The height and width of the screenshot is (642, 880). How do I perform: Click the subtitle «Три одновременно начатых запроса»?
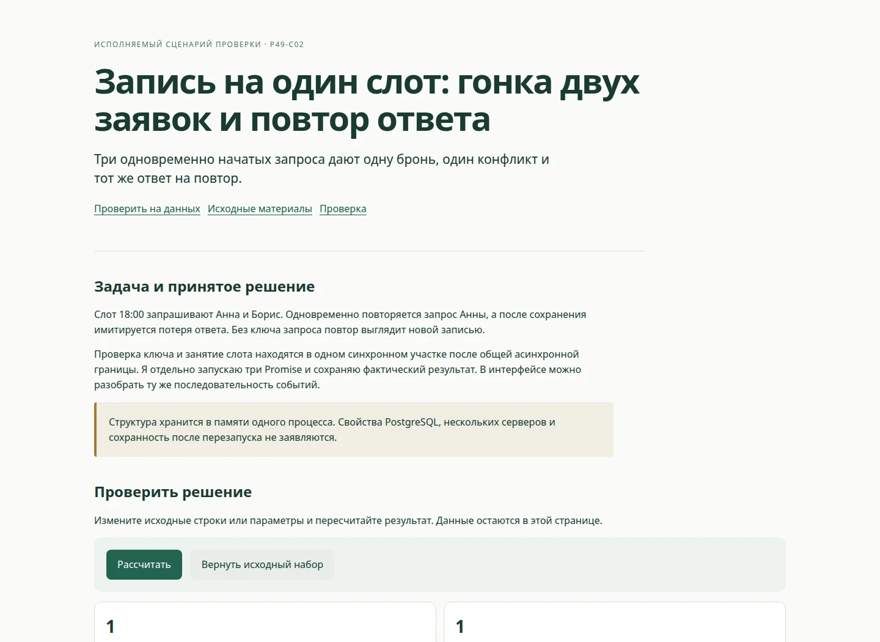point(322,169)
